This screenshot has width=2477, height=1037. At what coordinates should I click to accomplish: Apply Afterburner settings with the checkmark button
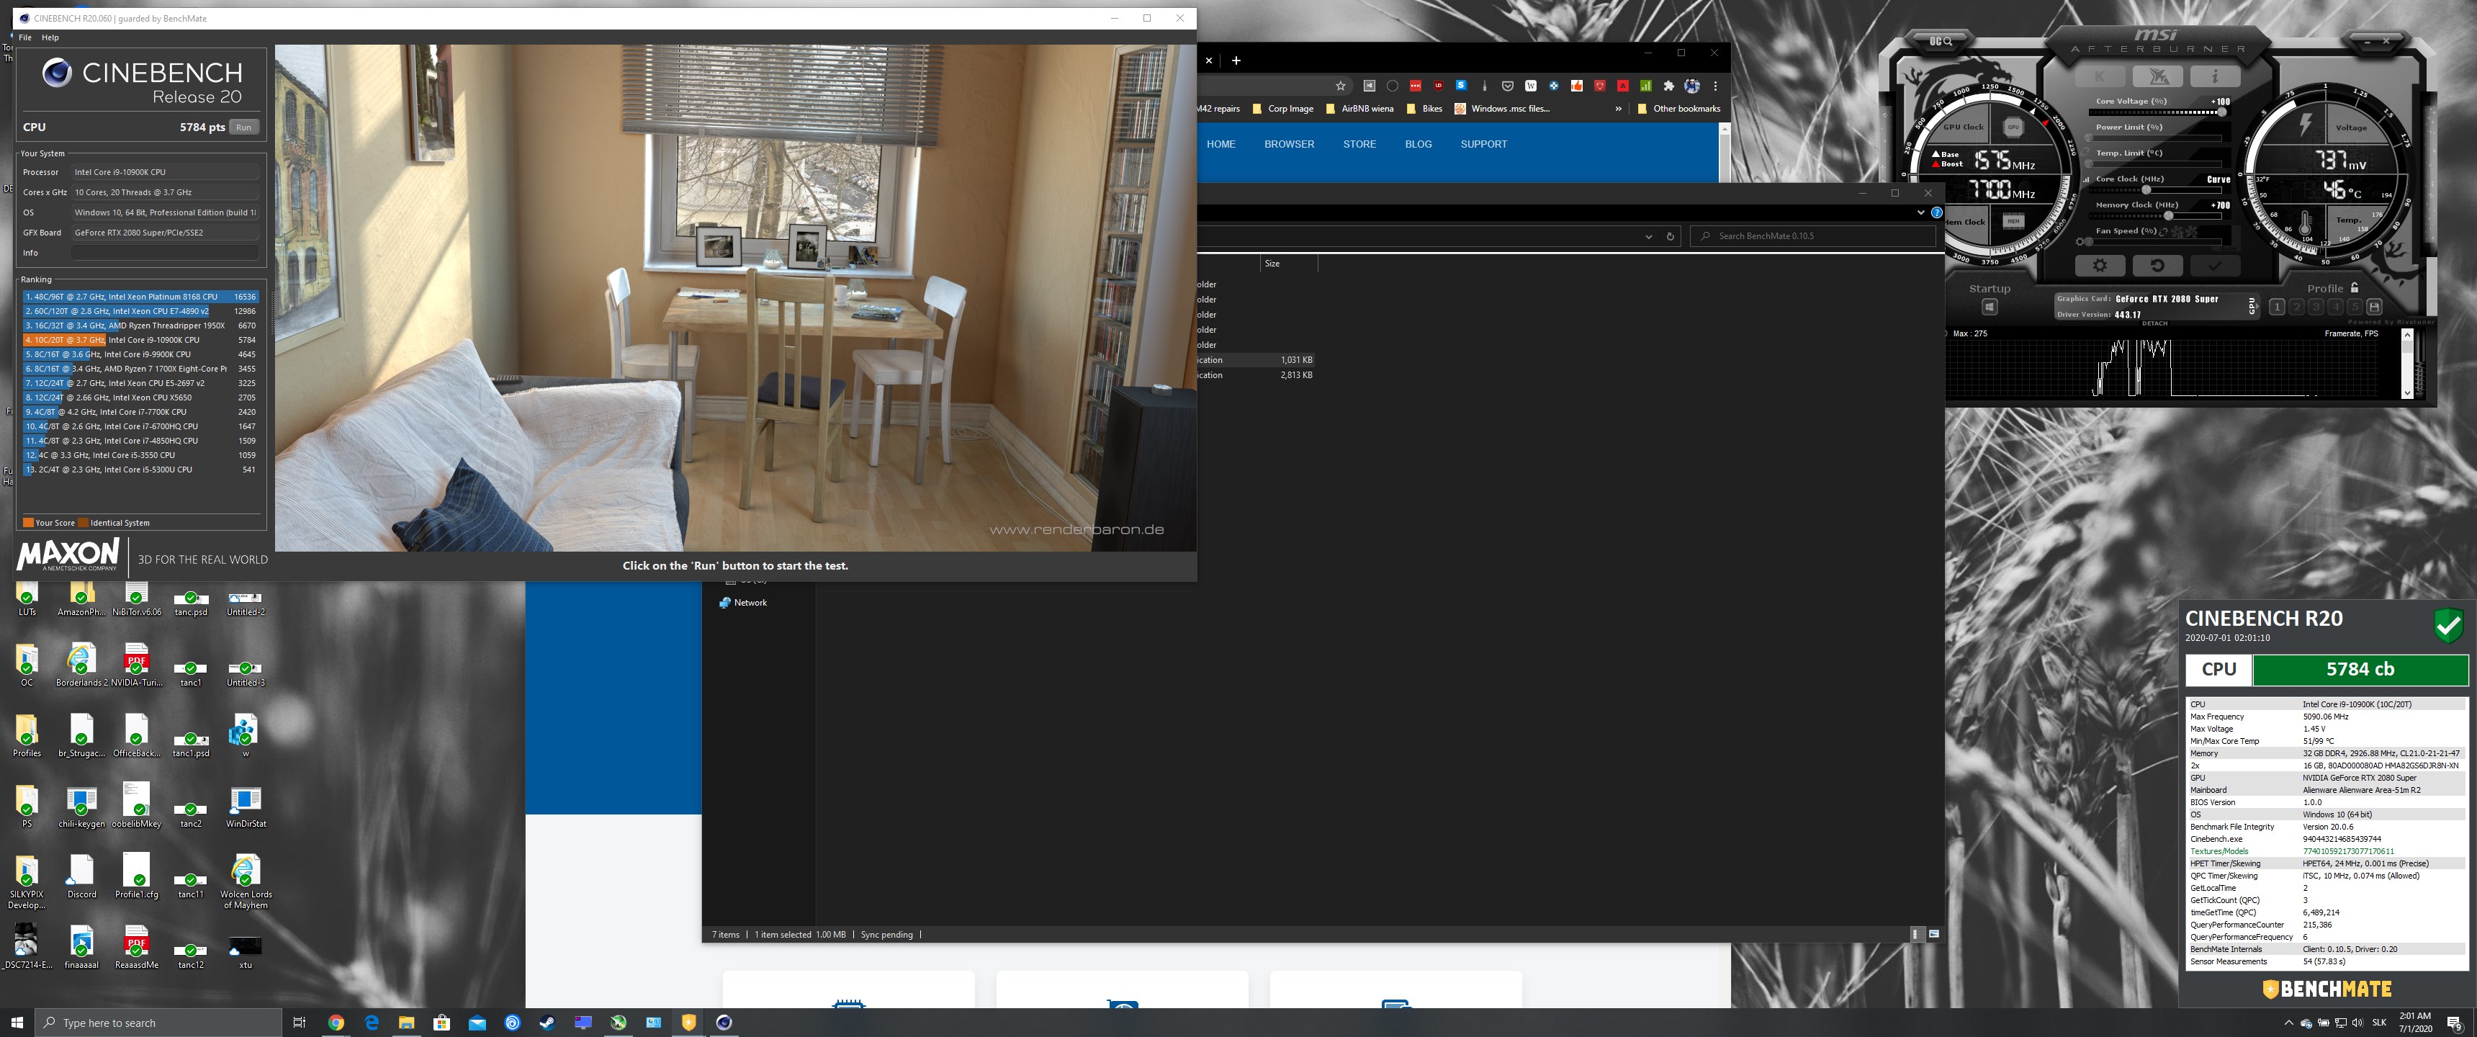2216,266
